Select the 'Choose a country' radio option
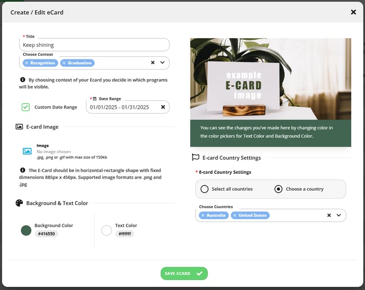 279,189
